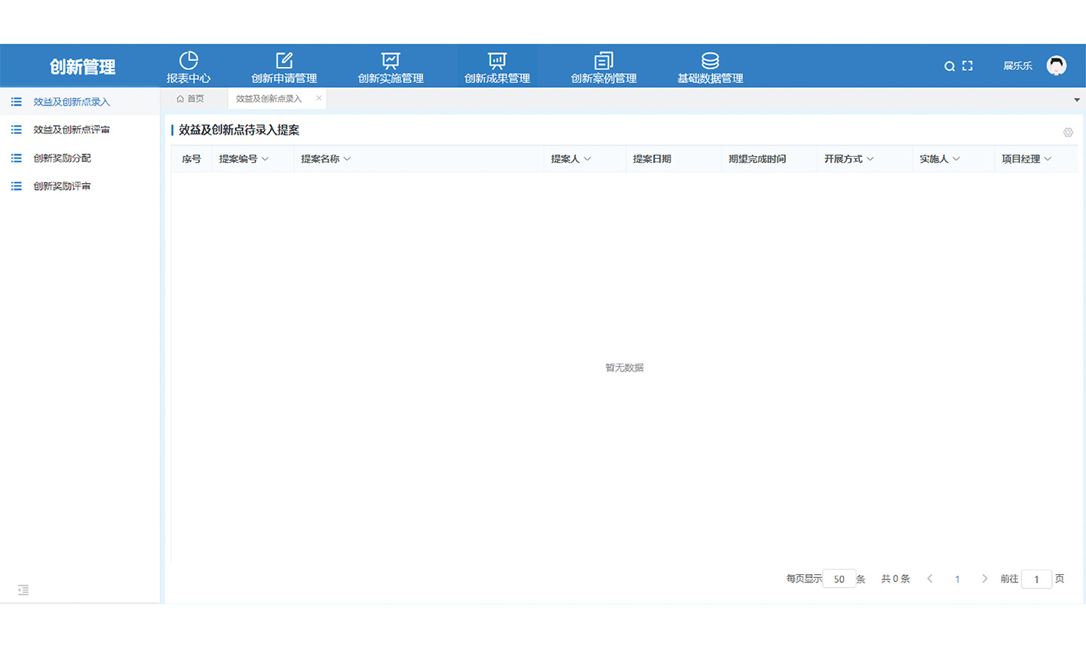
Task: Open the table column settings gear
Action: point(1068,132)
